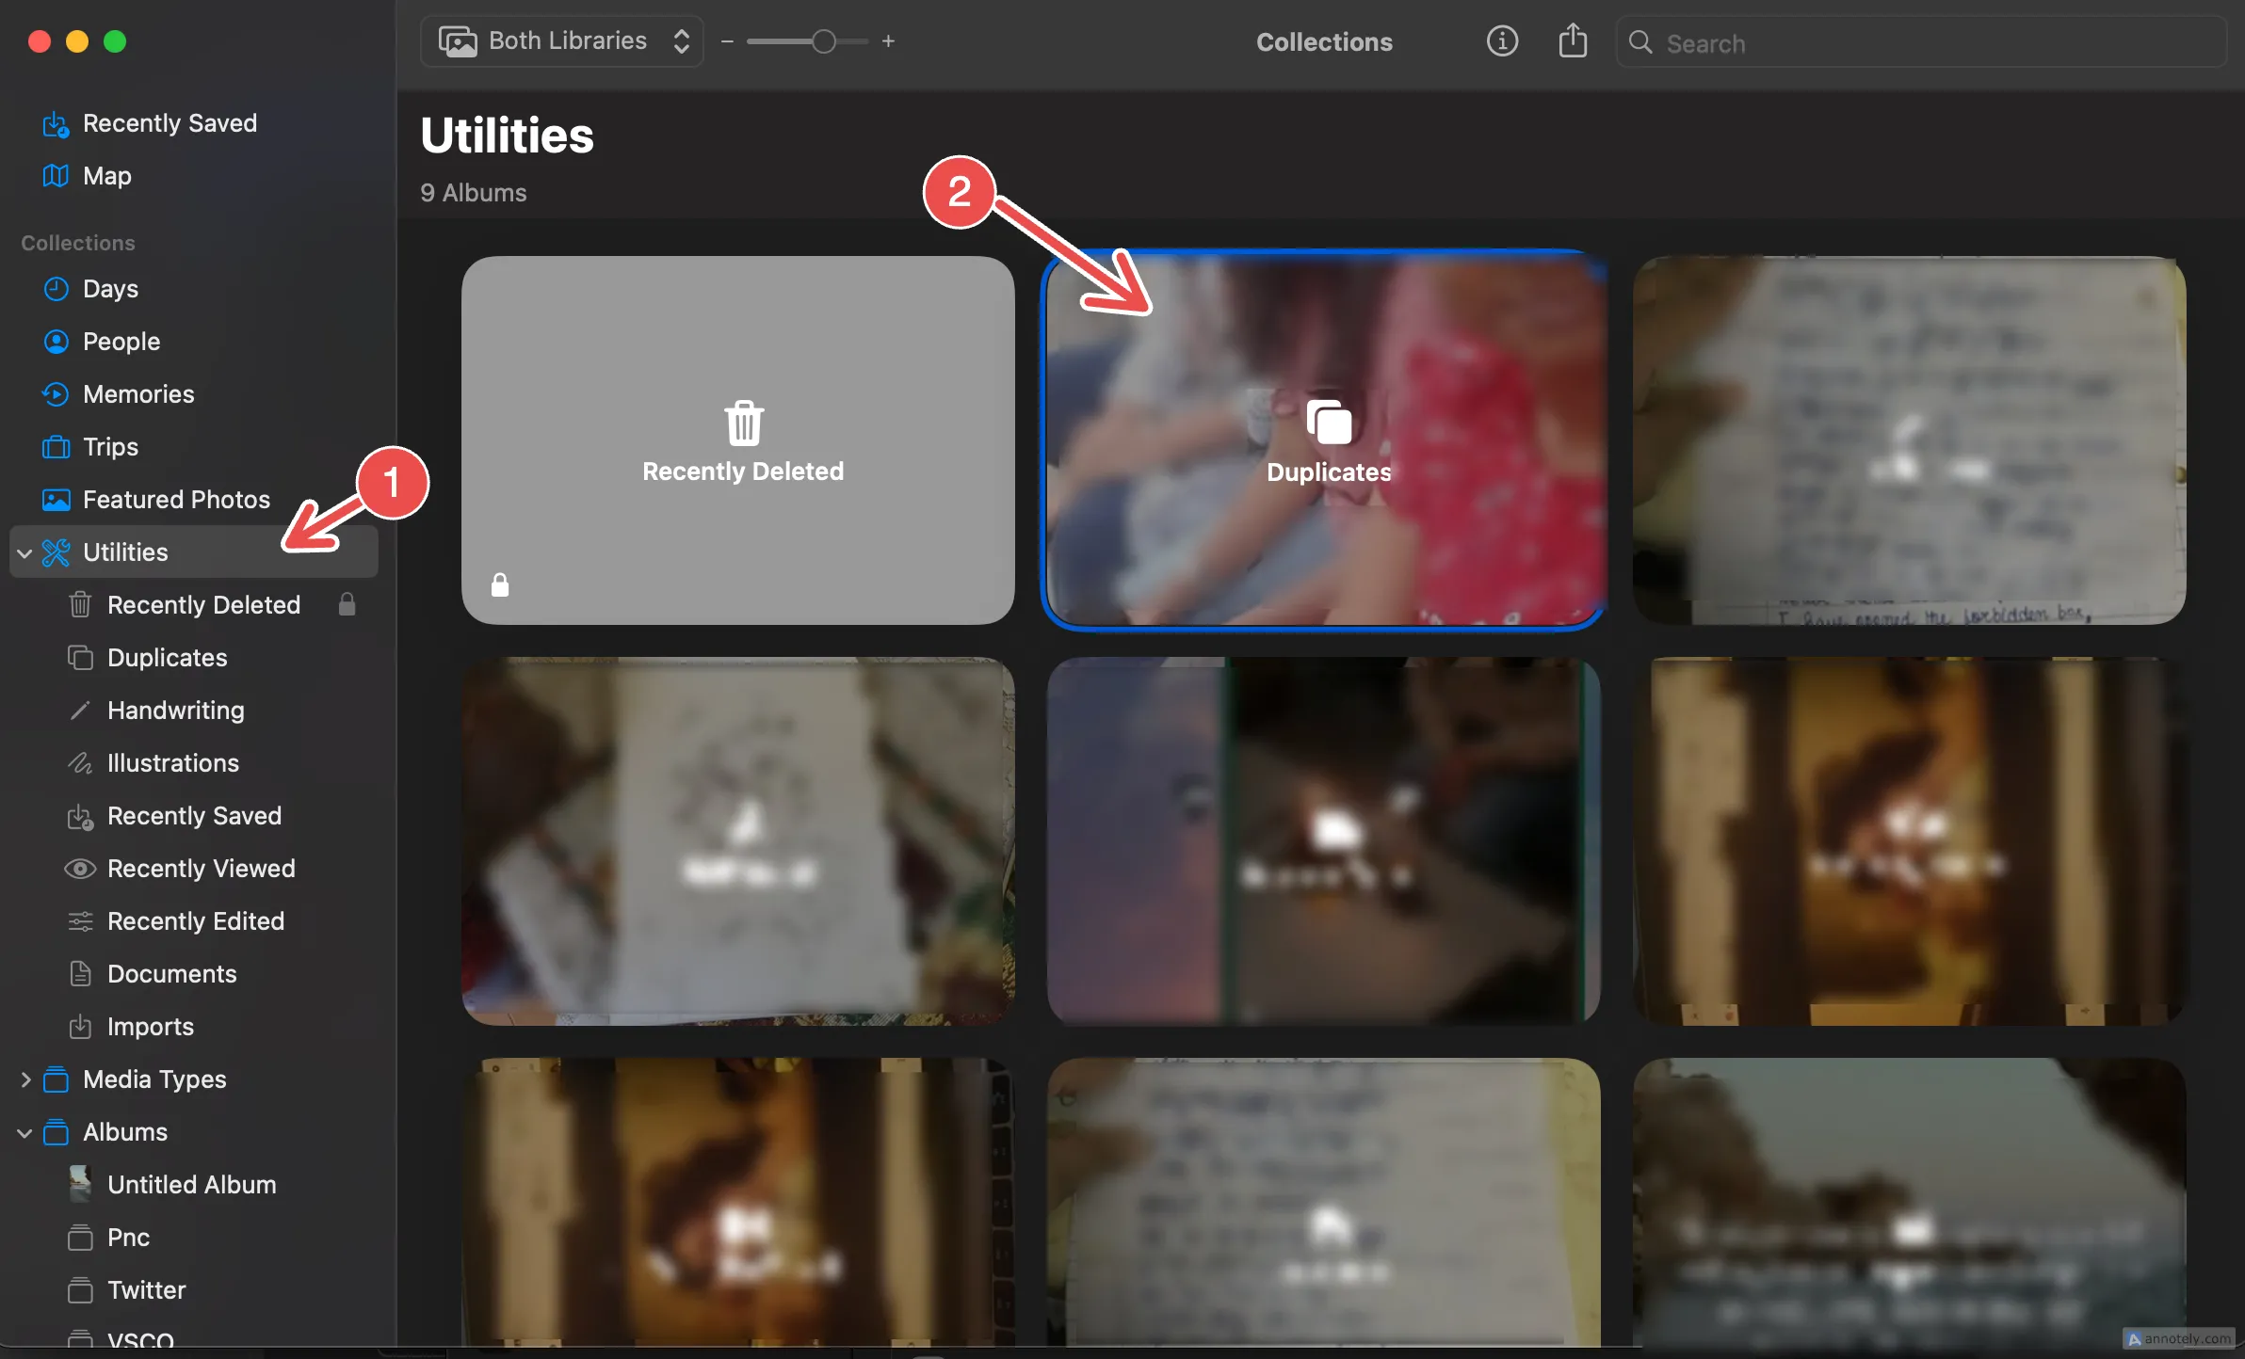Click the Albums folder icon

point(56,1132)
